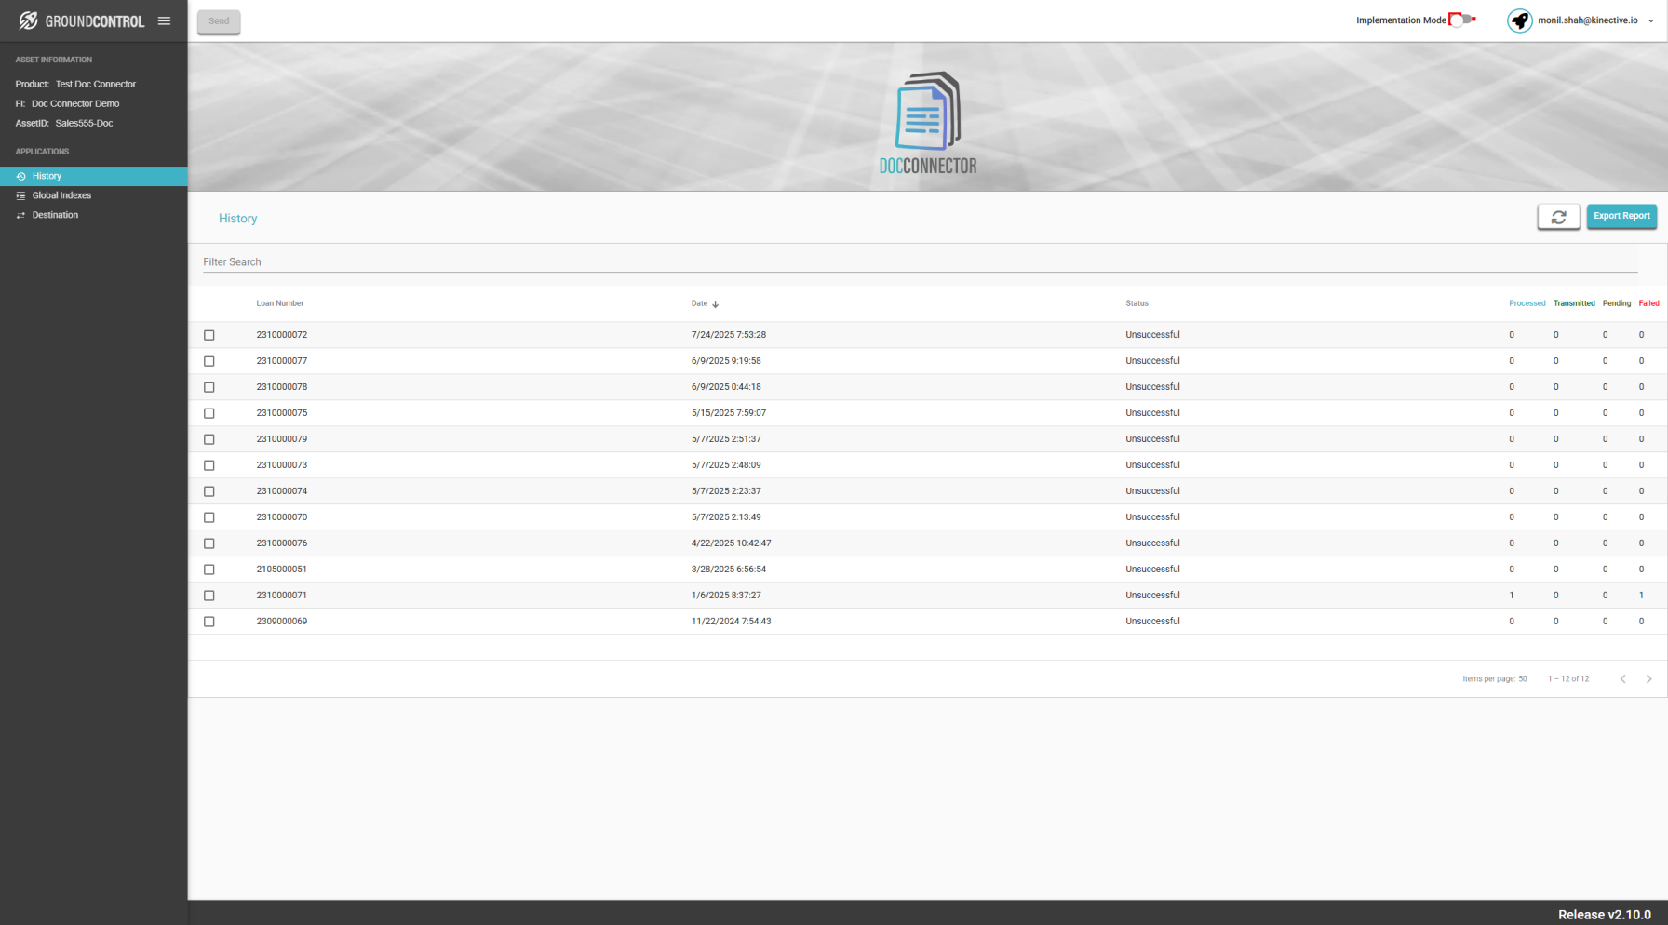Viewport: 1668px width, 925px height.
Task: Toggle Implementation Mode switch
Action: tap(1462, 20)
